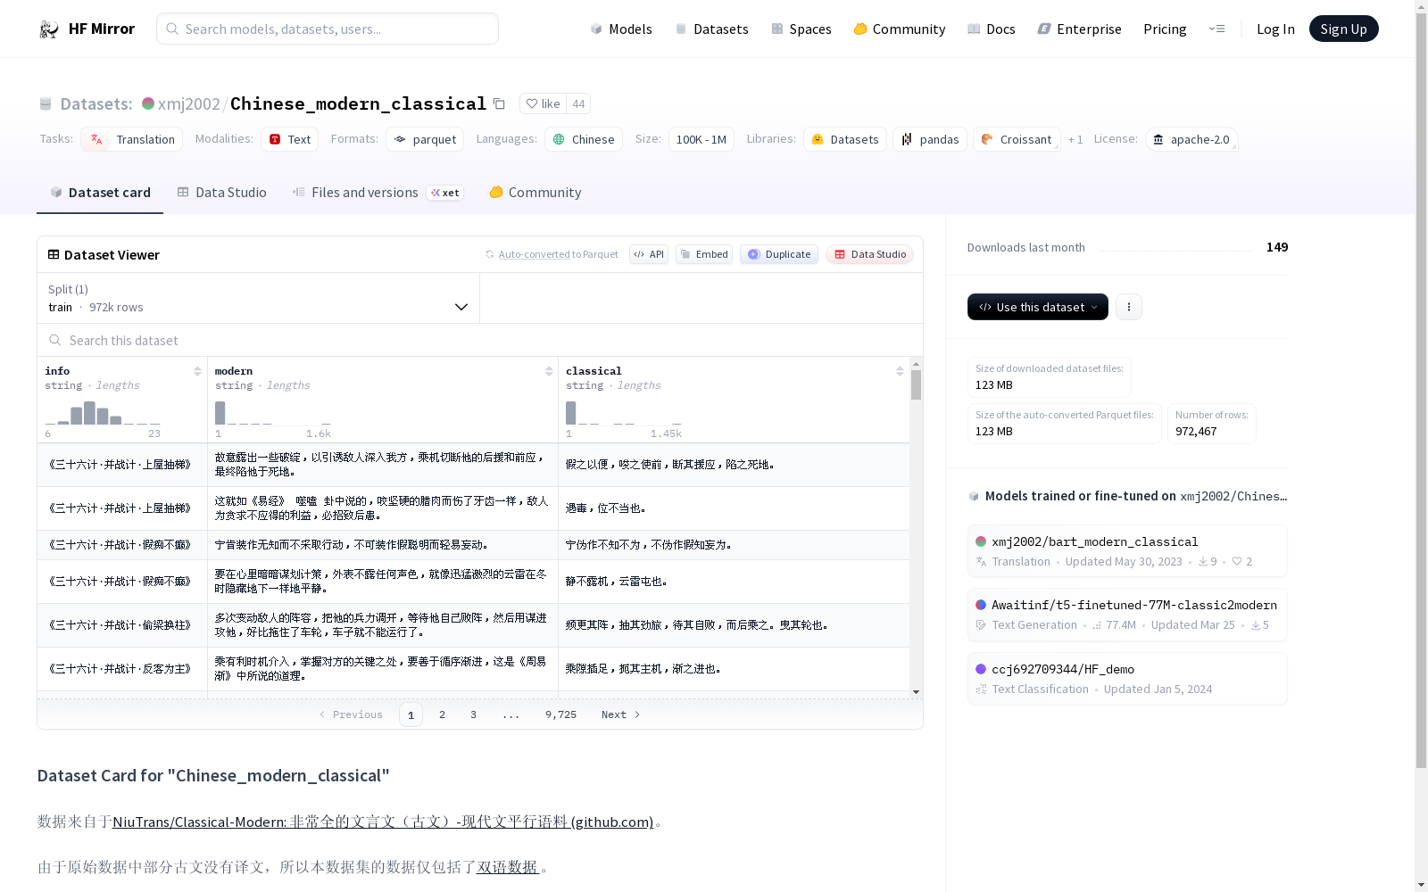Click the cell 假之以便，唆之使前

click(x=734, y=465)
